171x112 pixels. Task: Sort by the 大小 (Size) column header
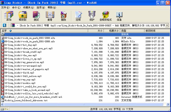click(x=96, y=31)
